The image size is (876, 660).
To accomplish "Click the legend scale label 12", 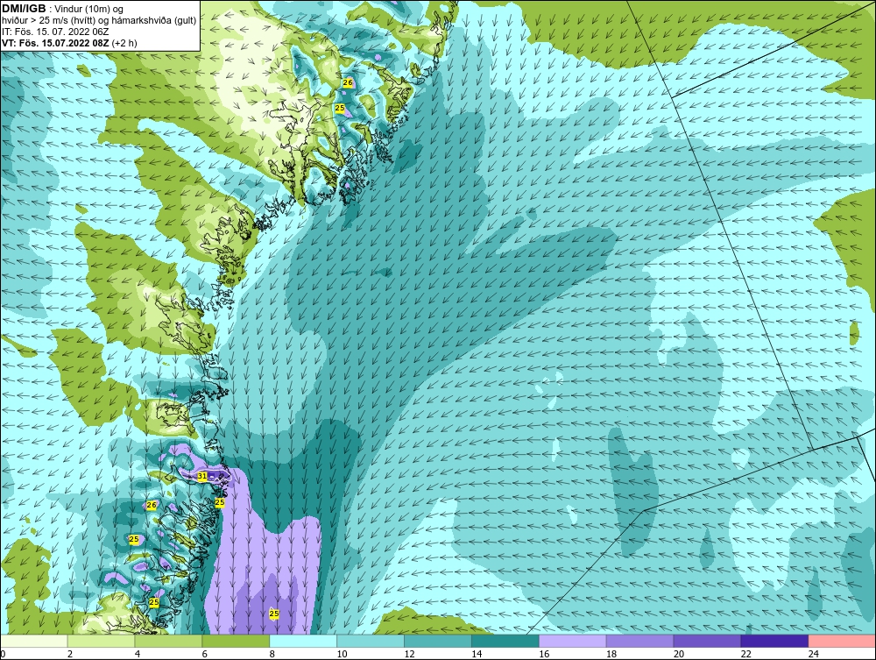I will click(x=409, y=654).
